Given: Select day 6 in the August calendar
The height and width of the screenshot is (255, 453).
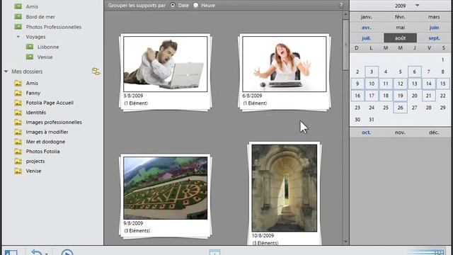Looking at the screenshot, I should coord(414,72).
